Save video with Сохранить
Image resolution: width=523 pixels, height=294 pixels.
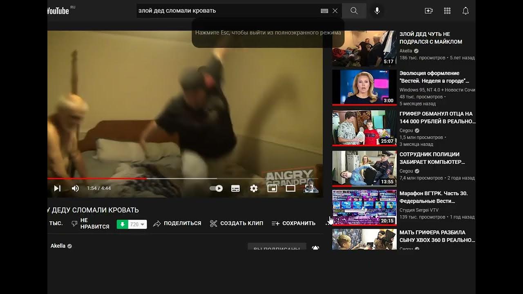coord(293,223)
